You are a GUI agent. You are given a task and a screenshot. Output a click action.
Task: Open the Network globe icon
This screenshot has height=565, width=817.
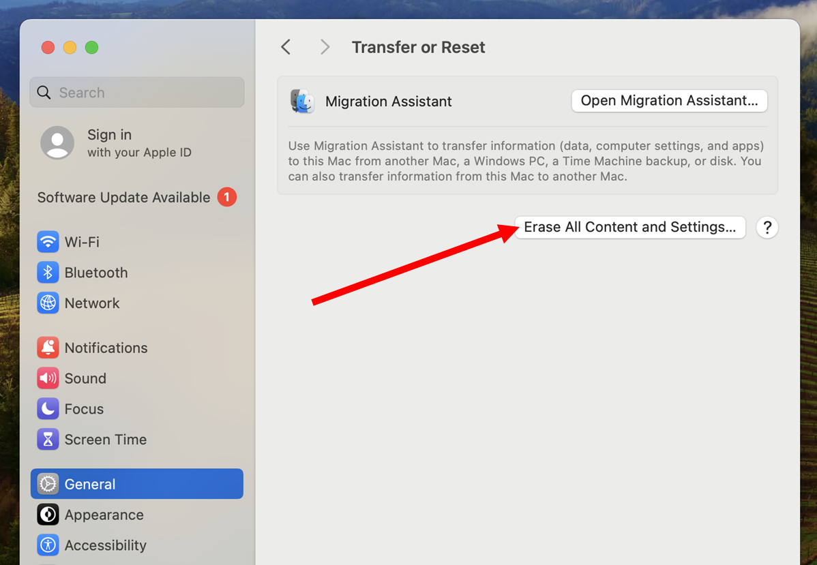[48, 303]
